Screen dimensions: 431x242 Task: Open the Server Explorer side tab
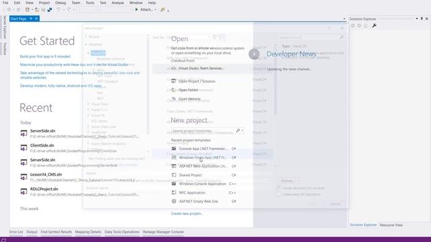[x=5, y=27]
